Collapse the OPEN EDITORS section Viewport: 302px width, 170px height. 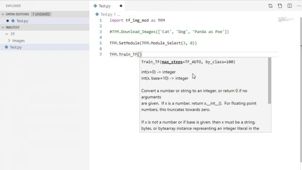coord(3,14)
